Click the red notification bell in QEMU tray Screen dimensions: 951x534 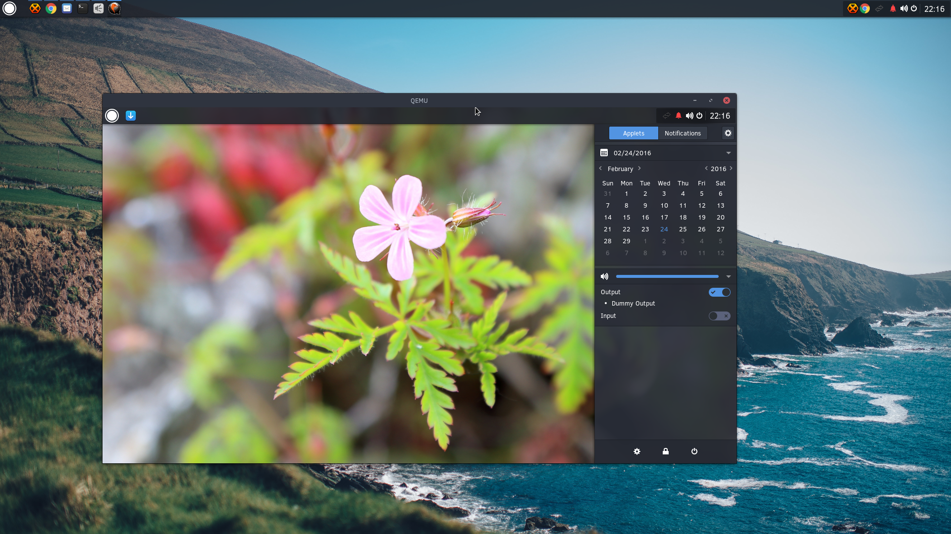679,116
